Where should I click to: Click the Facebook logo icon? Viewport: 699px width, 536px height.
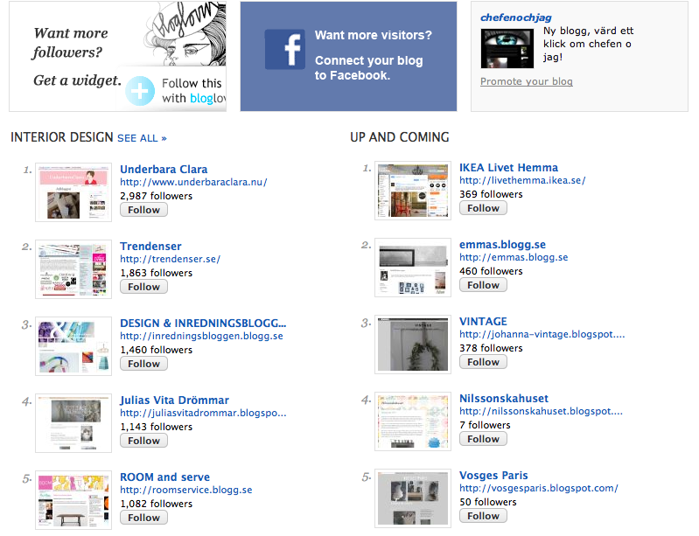285,50
